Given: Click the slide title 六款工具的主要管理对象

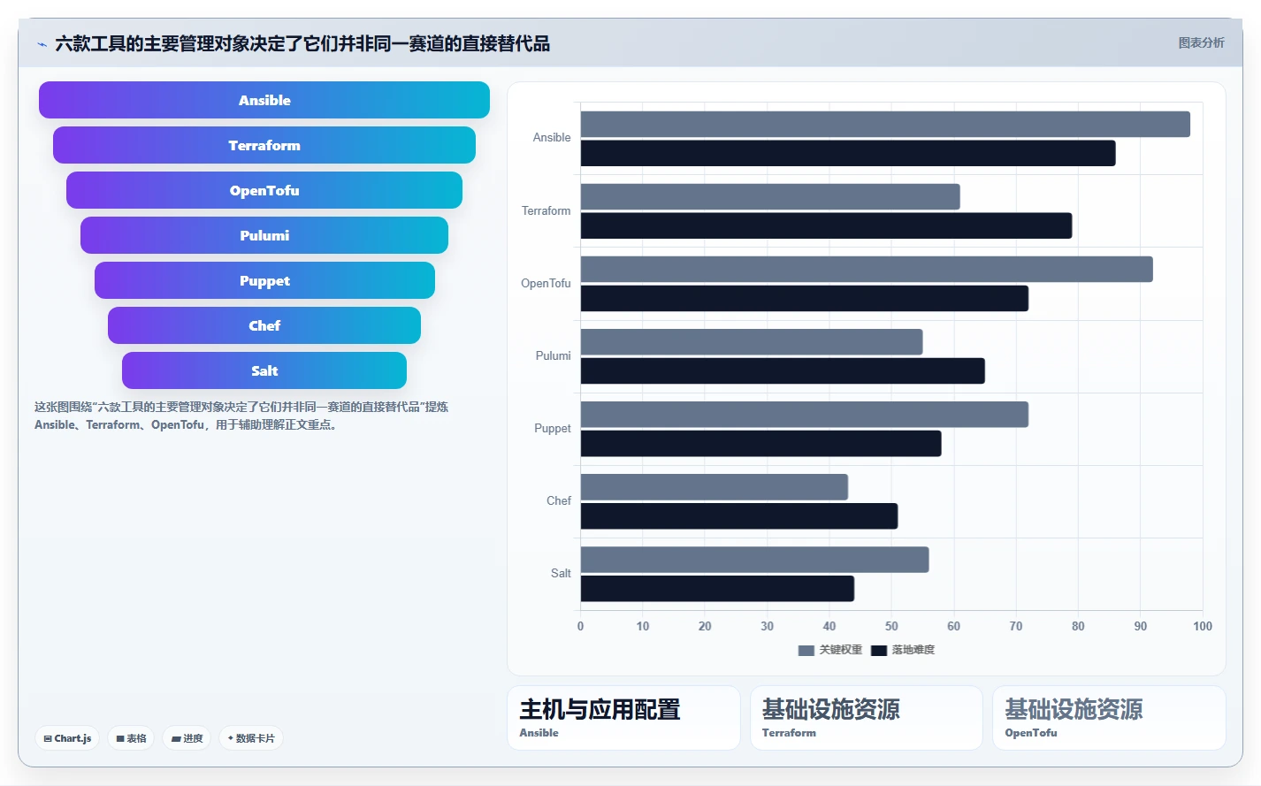Looking at the screenshot, I should tap(302, 43).
